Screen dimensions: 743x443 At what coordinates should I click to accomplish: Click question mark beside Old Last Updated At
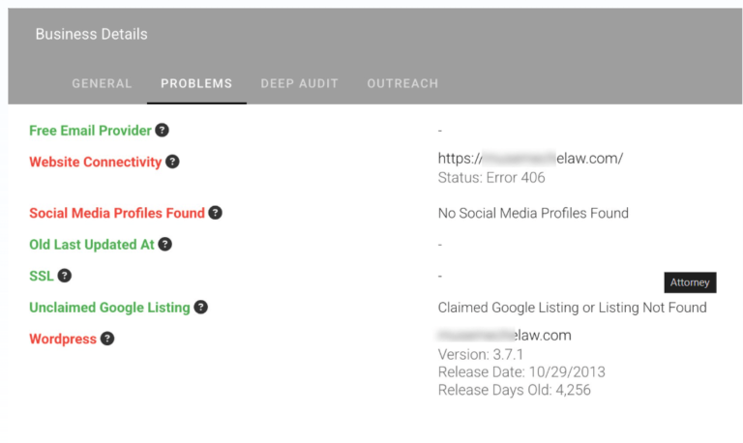click(x=164, y=245)
